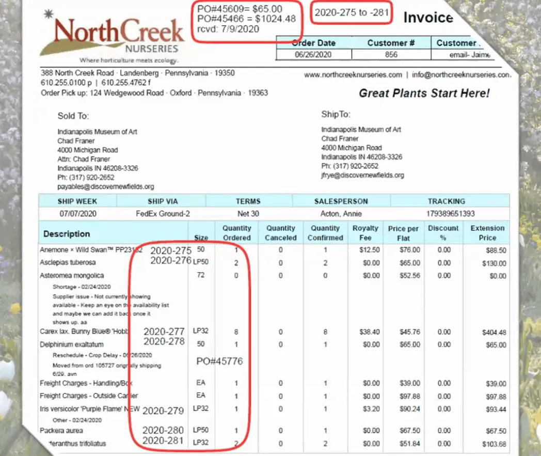This screenshot has height=456, width=541.
Task: Select the "Ship To:" heading
Action: [x=336, y=114]
